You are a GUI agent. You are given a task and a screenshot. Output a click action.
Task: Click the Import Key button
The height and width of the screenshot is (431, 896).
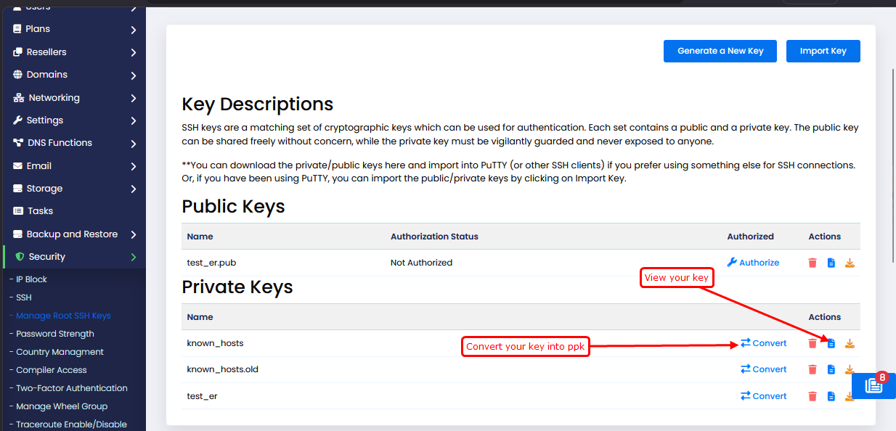[x=823, y=51]
